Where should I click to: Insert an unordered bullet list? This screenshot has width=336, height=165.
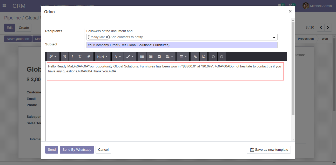[142, 57]
